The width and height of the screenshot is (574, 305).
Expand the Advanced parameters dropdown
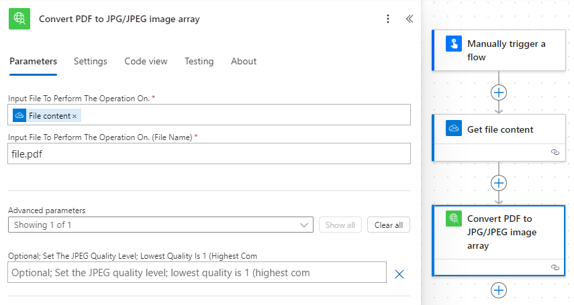click(x=160, y=225)
